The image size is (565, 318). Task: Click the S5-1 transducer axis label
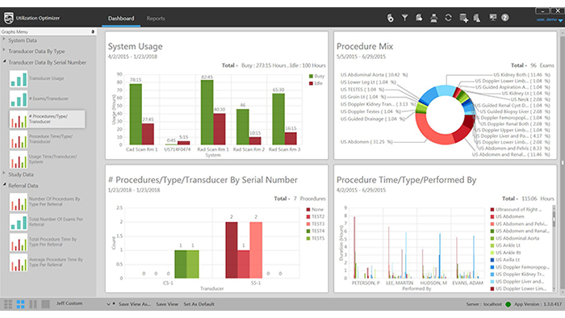tap(256, 283)
